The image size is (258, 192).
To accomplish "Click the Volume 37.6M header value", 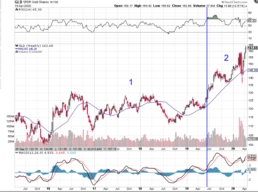I will [204, 6].
